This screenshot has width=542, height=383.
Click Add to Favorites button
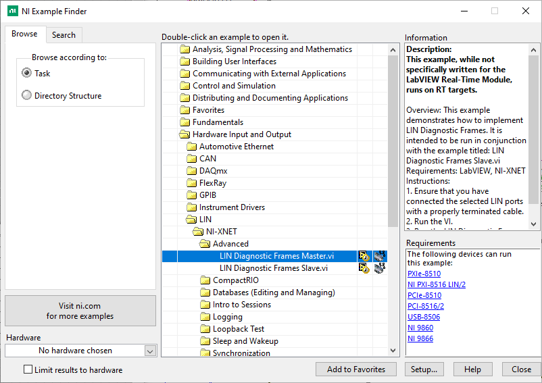[x=356, y=369]
